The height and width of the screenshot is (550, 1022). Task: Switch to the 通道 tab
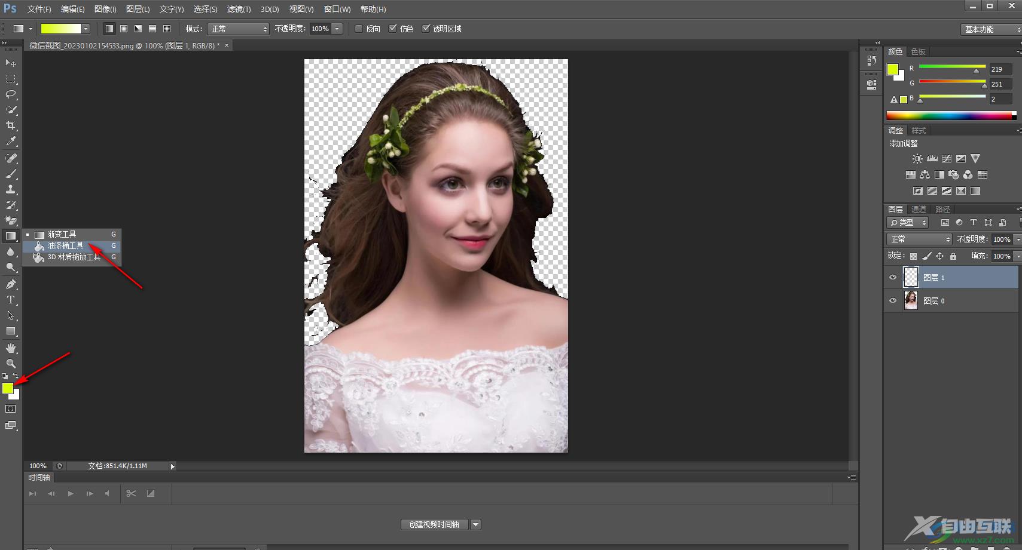[x=919, y=209]
